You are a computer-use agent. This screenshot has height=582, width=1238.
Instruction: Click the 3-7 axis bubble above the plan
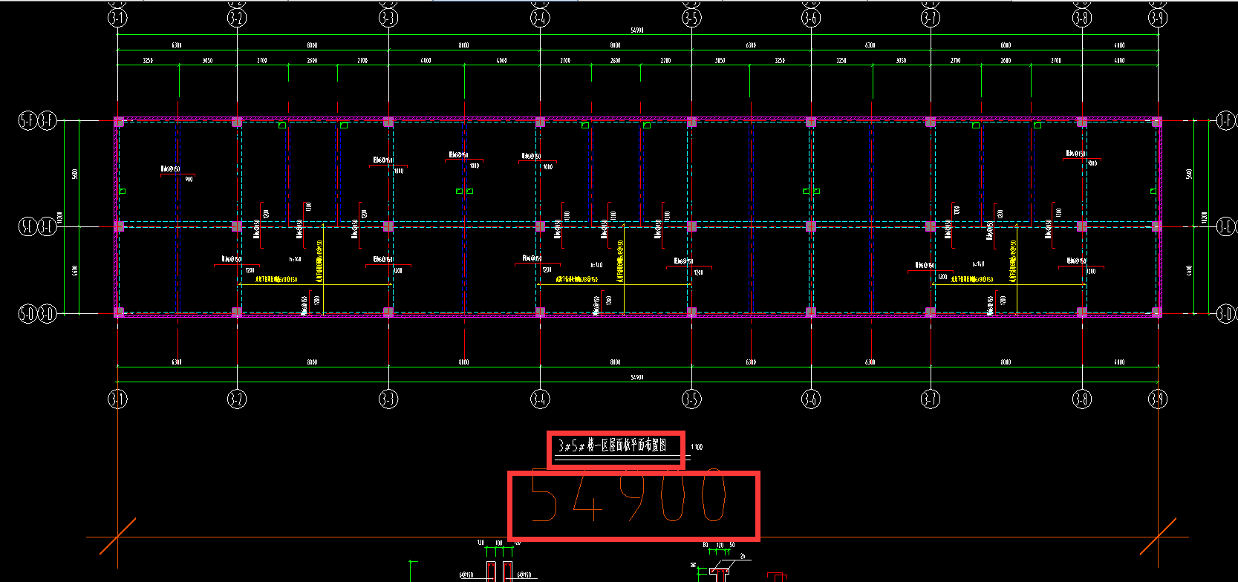pos(931,17)
